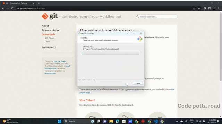The height and width of the screenshot is (124, 222).
Task: Open the About section in sidebar
Action: point(45,26)
